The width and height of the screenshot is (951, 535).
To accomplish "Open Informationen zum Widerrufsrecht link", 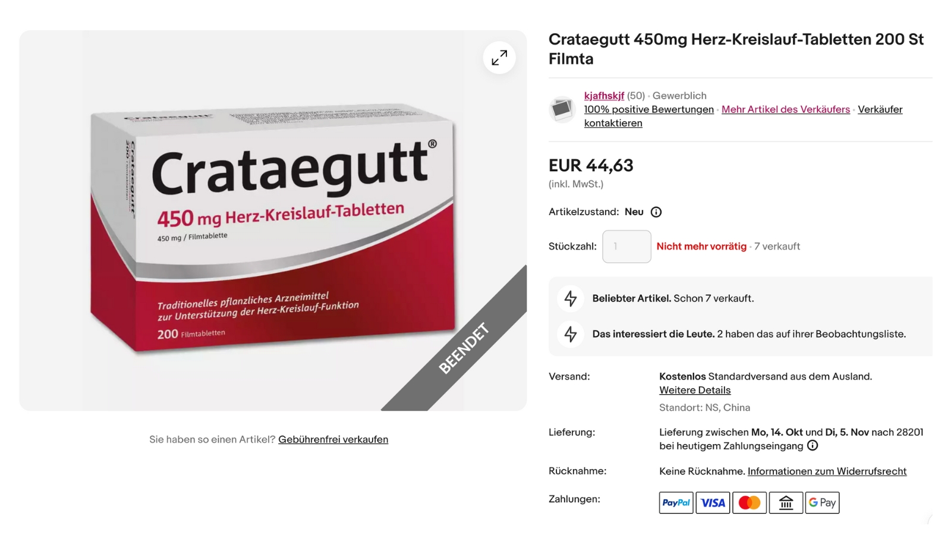I will coord(827,471).
